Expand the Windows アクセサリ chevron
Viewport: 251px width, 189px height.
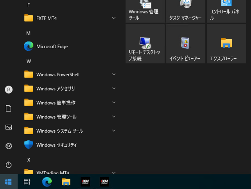click(114, 88)
